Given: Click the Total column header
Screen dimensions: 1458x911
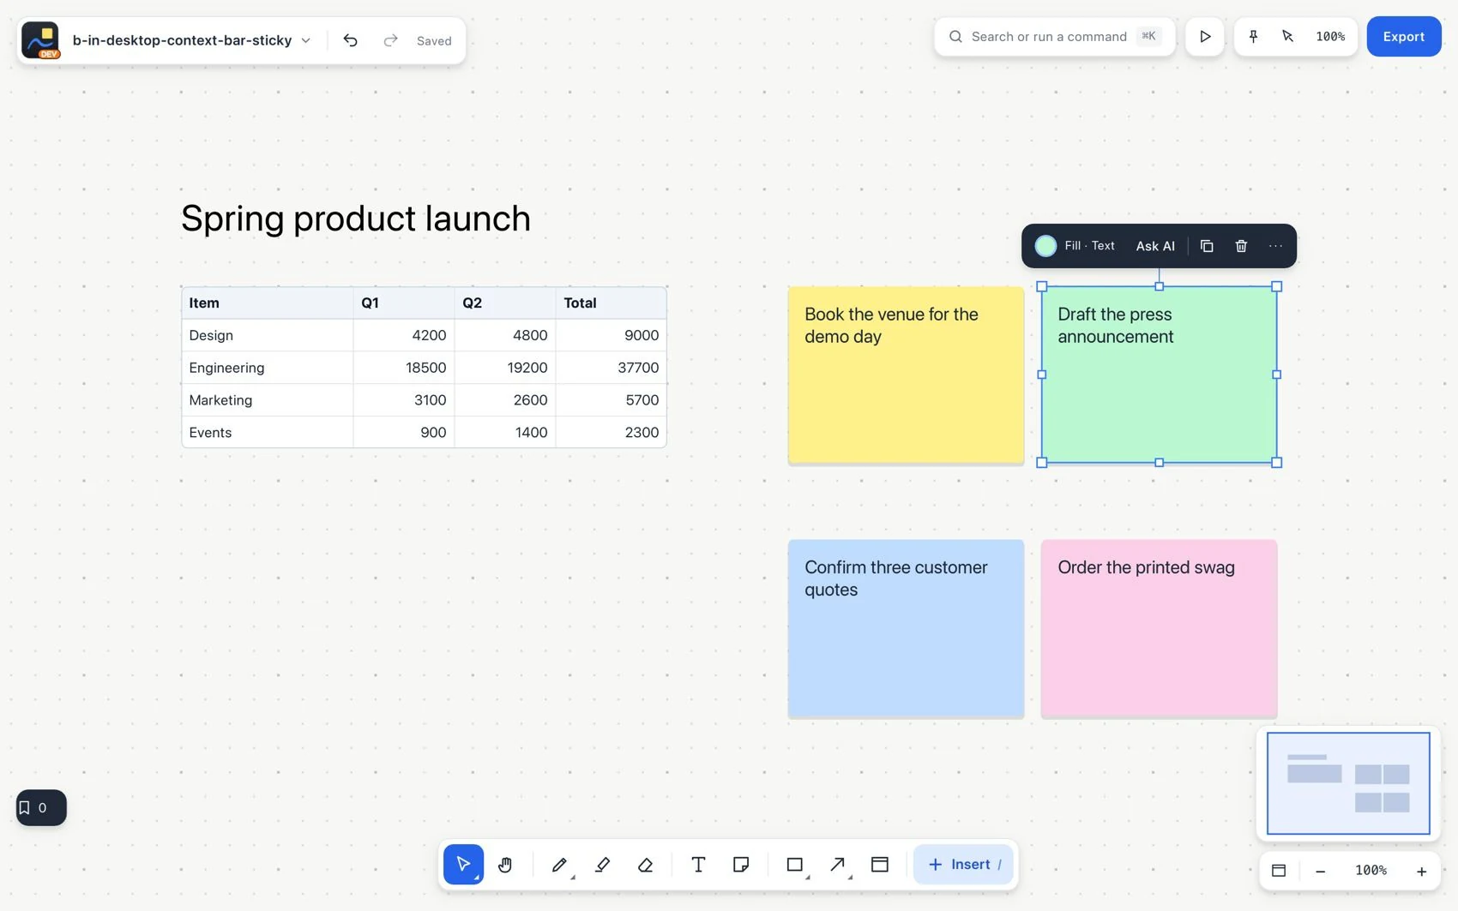Looking at the screenshot, I should (611, 303).
